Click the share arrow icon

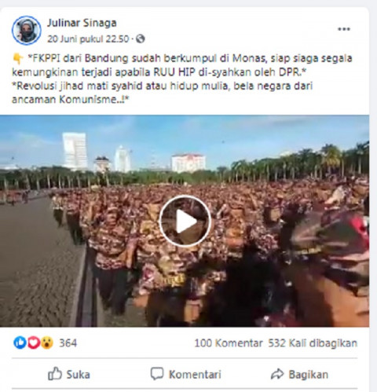277,374
